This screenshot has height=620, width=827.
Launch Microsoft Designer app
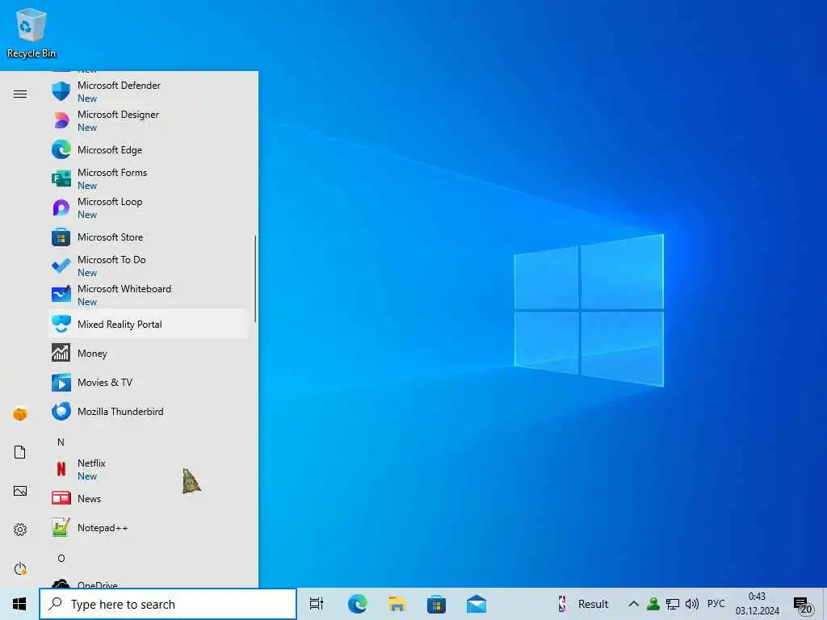click(149, 121)
